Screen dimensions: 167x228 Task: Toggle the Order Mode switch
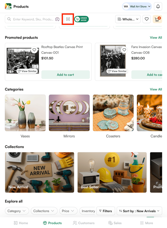click(x=81, y=19)
